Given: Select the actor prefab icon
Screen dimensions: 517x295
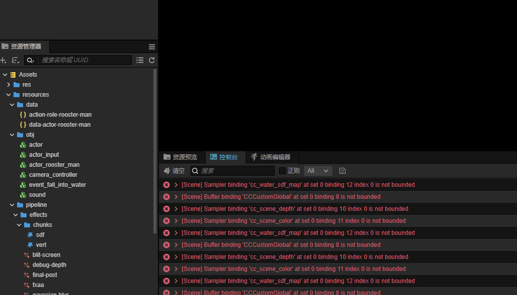Looking at the screenshot, I should click(23, 145).
